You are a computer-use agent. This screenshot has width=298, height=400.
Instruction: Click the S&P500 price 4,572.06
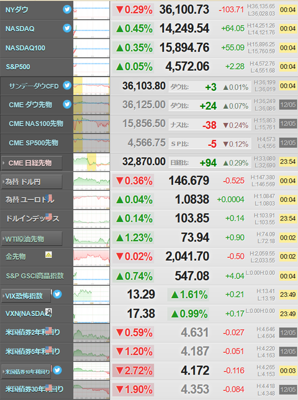click(187, 66)
